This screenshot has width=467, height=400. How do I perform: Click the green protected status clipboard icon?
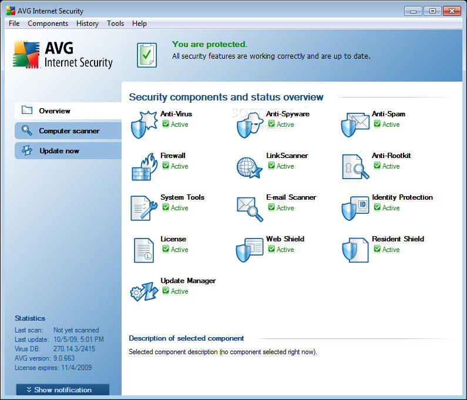click(147, 55)
